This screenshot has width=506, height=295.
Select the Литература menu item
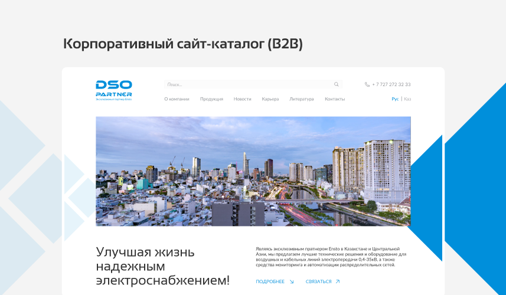point(301,99)
